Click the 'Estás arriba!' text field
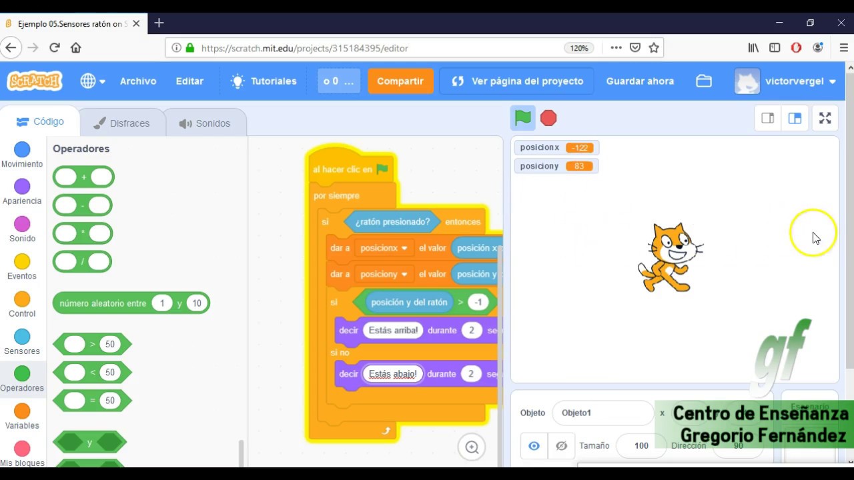The width and height of the screenshot is (854, 480). pos(393,330)
